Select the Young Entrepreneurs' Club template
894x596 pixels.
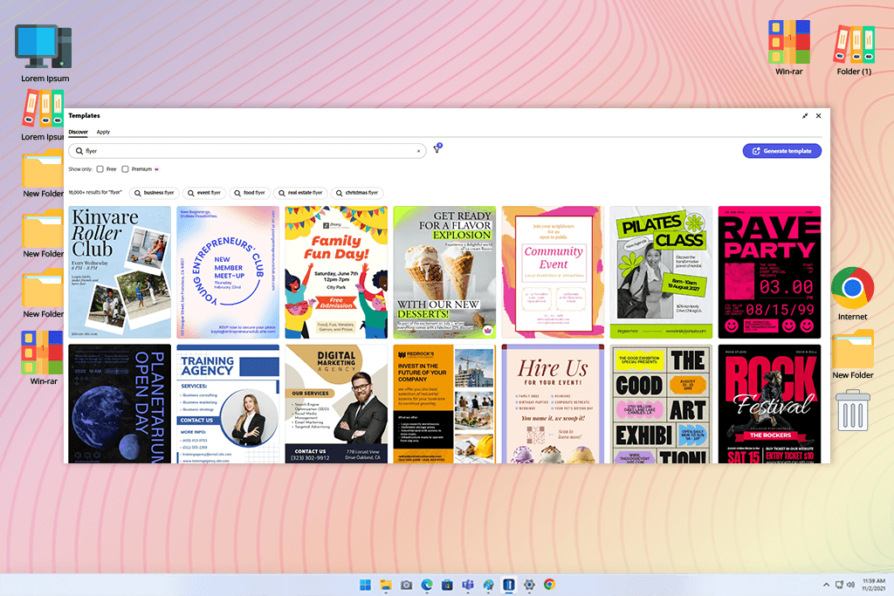point(228,272)
